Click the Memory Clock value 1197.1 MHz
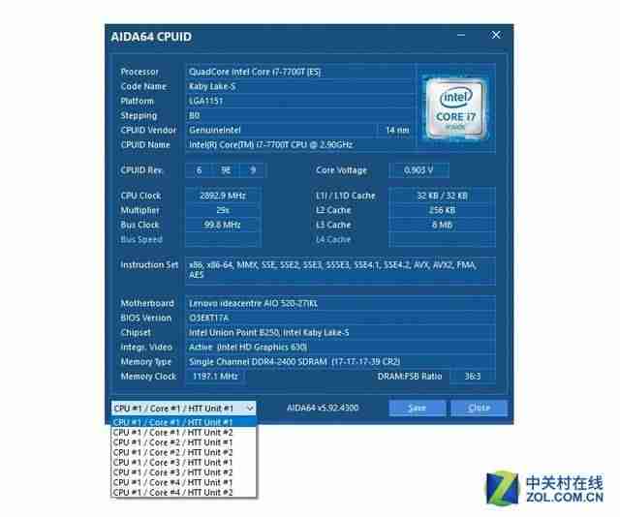The width and height of the screenshot is (620, 517). tap(215, 377)
